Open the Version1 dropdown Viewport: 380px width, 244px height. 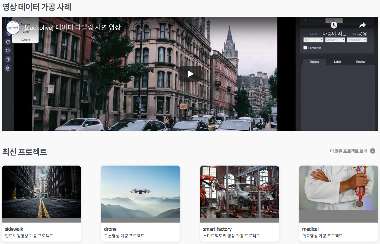(335, 40)
